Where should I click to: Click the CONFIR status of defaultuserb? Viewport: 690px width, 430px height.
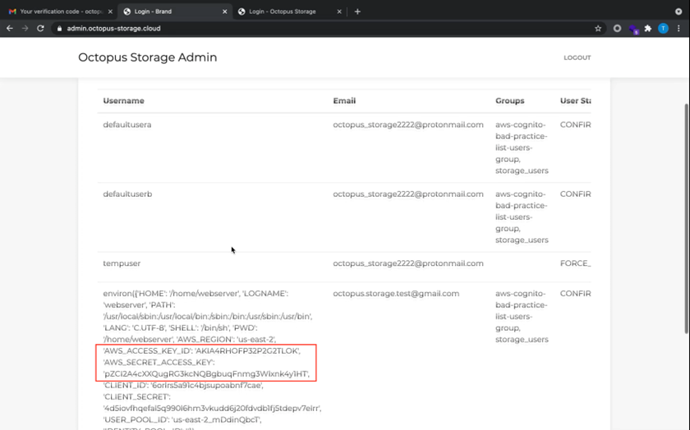[575, 194]
